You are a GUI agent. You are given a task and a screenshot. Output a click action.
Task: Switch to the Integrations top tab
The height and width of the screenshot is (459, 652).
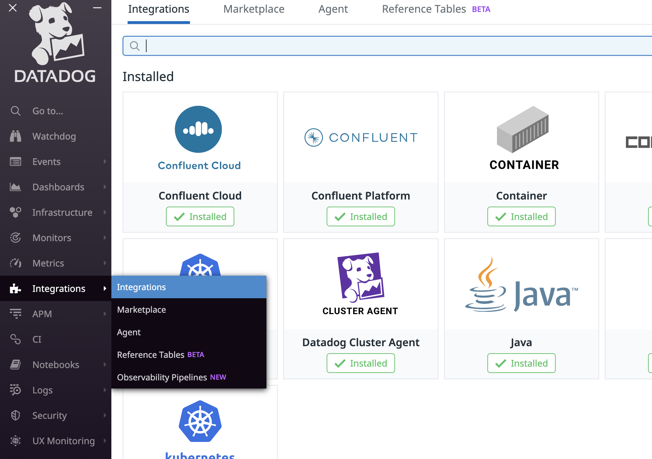(159, 10)
